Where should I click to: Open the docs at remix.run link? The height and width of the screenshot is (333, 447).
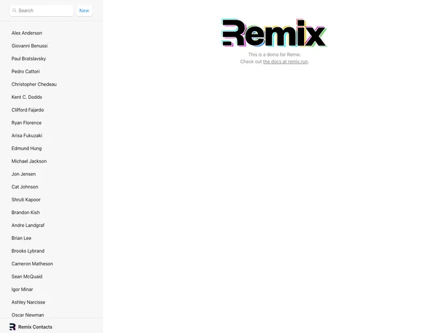click(x=285, y=62)
